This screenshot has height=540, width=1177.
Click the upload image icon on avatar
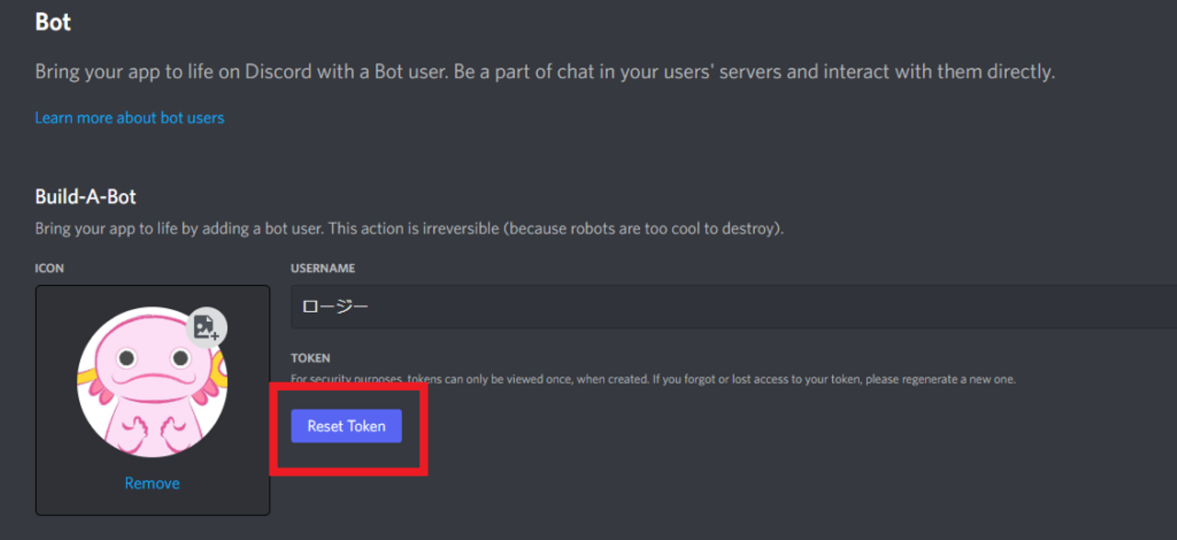pos(207,328)
